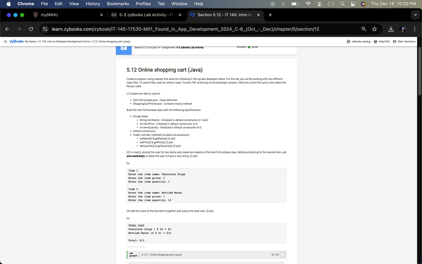Click the bookmark star in address bar
Screen dimensions: 422x264
375,30
